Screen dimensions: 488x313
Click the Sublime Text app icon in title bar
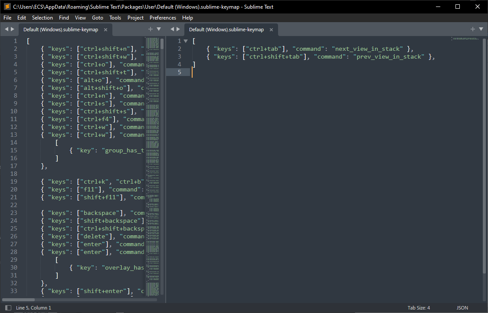pyautogui.click(x=7, y=7)
